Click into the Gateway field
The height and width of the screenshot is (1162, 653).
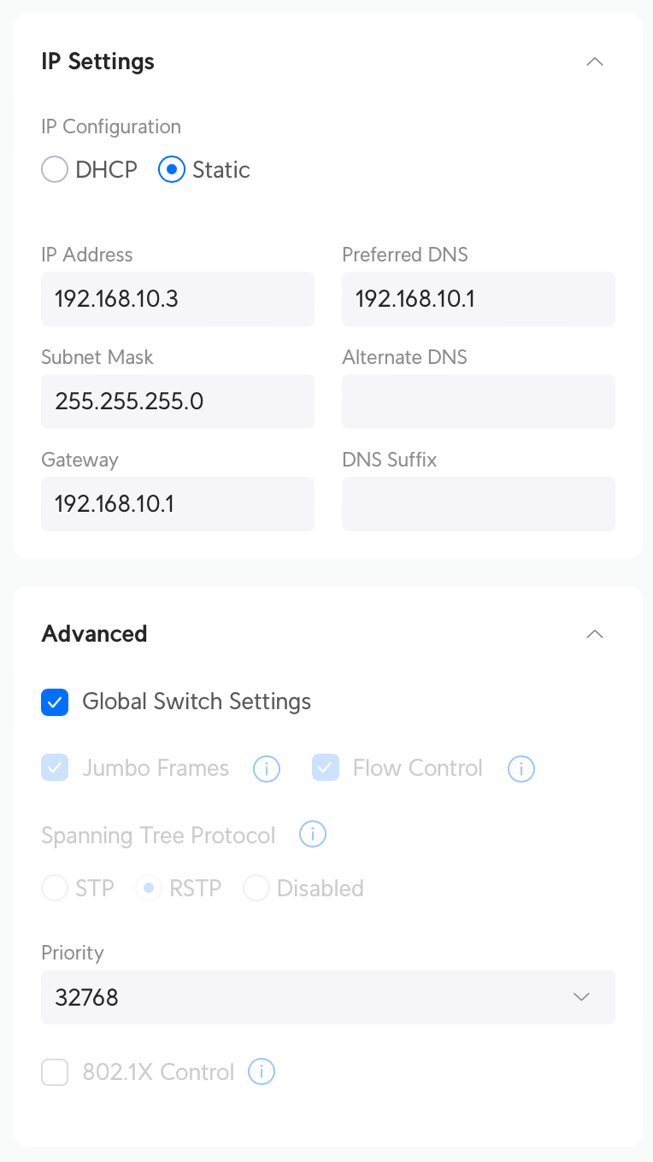coord(178,504)
